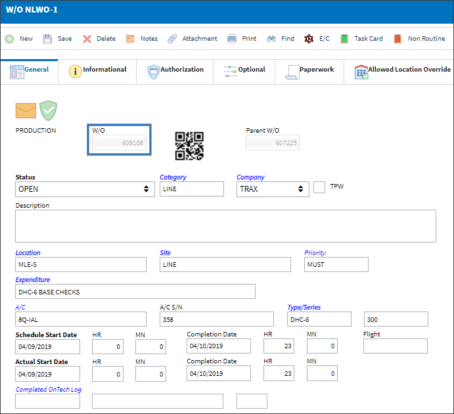Viewport: 454px width, 414px height.
Task: Click the Allowed Location Override building icon
Action: (361, 72)
